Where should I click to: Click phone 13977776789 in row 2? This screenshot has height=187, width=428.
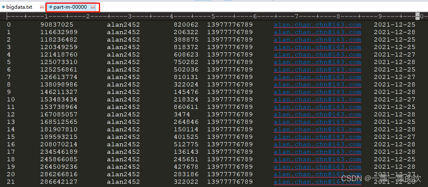230,39
